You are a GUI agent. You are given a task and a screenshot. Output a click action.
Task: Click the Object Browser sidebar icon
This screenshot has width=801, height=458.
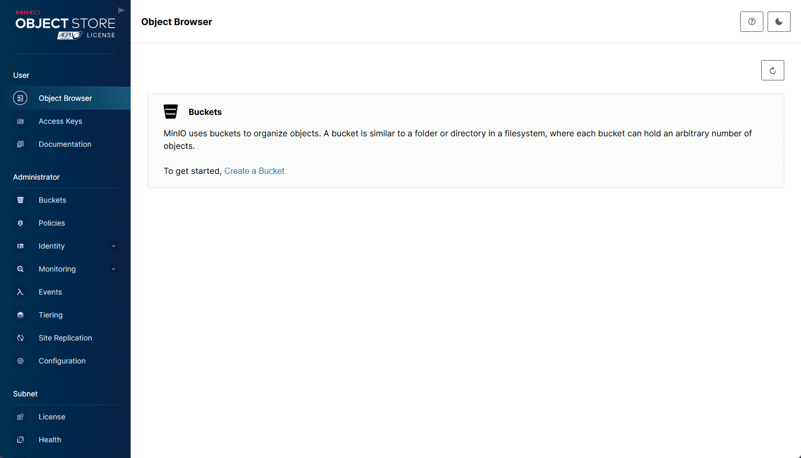click(x=20, y=98)
